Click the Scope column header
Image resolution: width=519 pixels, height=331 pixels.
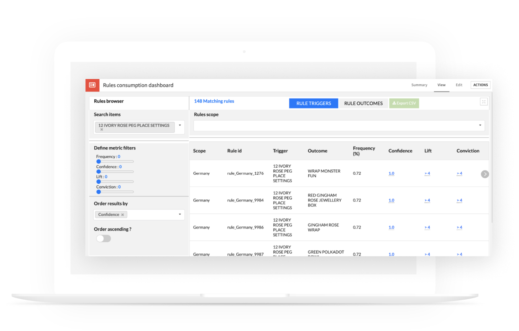tap(199, 151)
